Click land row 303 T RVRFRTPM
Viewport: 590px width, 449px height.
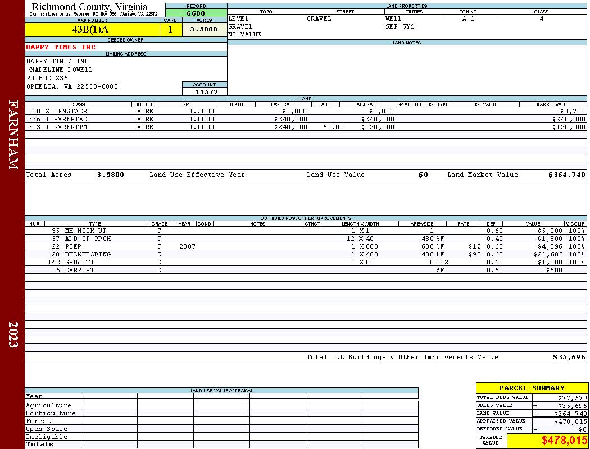306,127
